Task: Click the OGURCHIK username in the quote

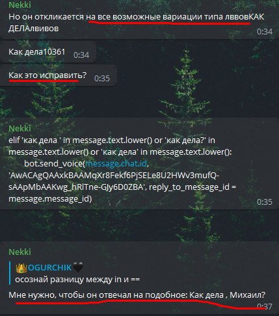Action: 49,268
